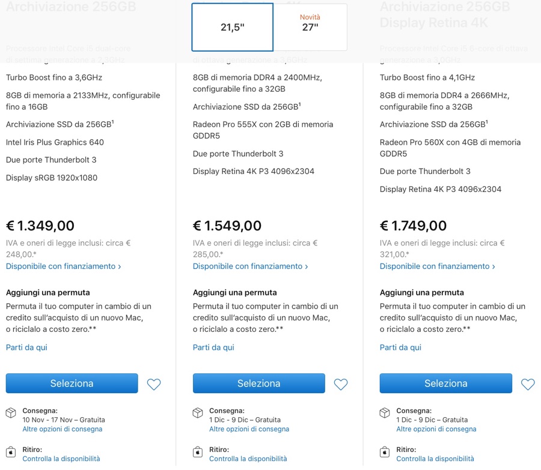
Task: Click heart icon beside €1.549,00 model
Action: 341,384
